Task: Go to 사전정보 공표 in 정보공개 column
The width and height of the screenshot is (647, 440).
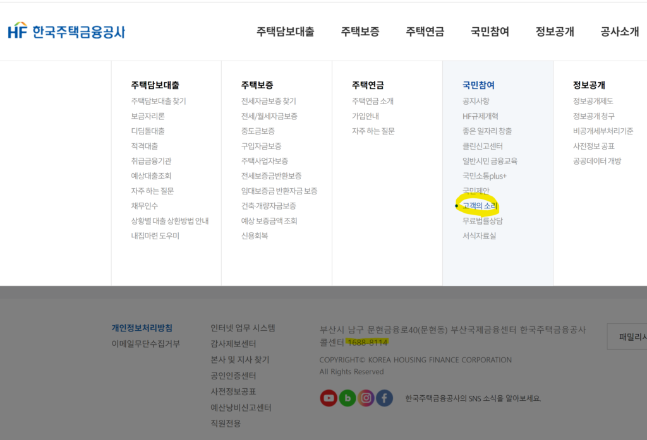Action: 593,146
